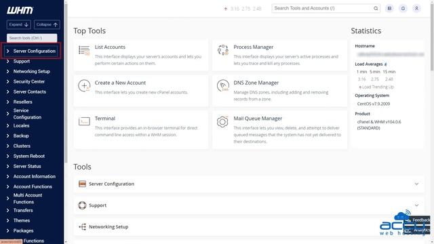
Task: Open the Terminal link
Action: (105, 119)
